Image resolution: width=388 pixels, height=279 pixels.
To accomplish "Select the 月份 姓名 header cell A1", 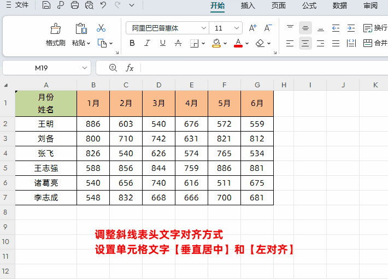I will pyautogui.click(x=46, y=103).
